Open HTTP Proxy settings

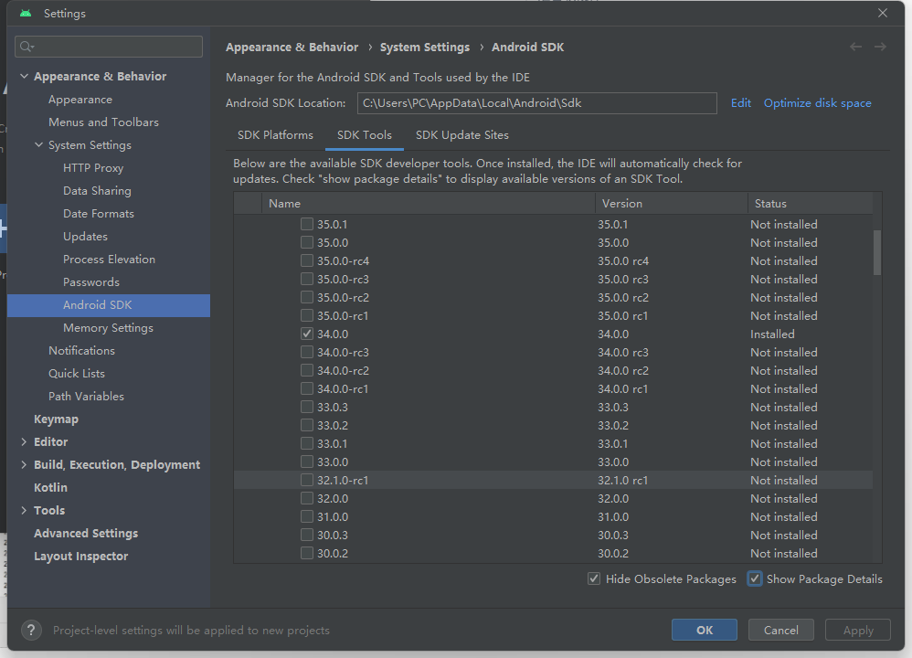pyautogui.click(x=93, y=167)
